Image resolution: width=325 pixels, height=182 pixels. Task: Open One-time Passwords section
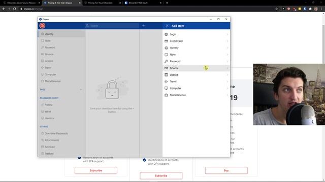point(61,133)
